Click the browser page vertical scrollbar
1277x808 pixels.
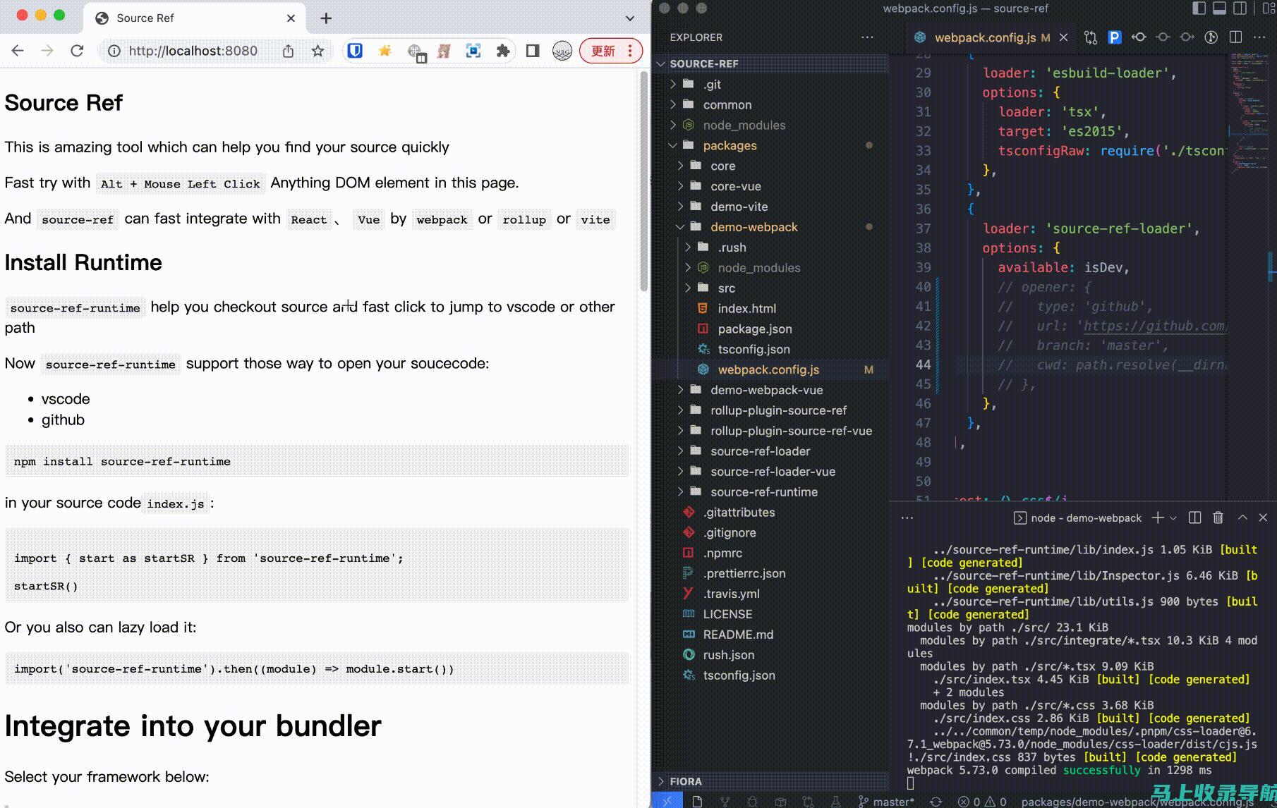click(x=643, y=182)
